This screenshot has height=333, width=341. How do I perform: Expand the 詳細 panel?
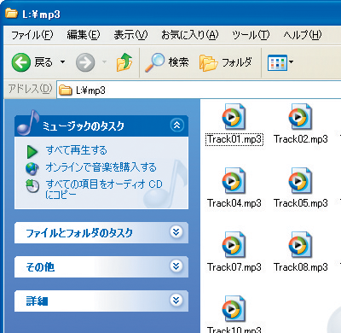tap(176, 301)
